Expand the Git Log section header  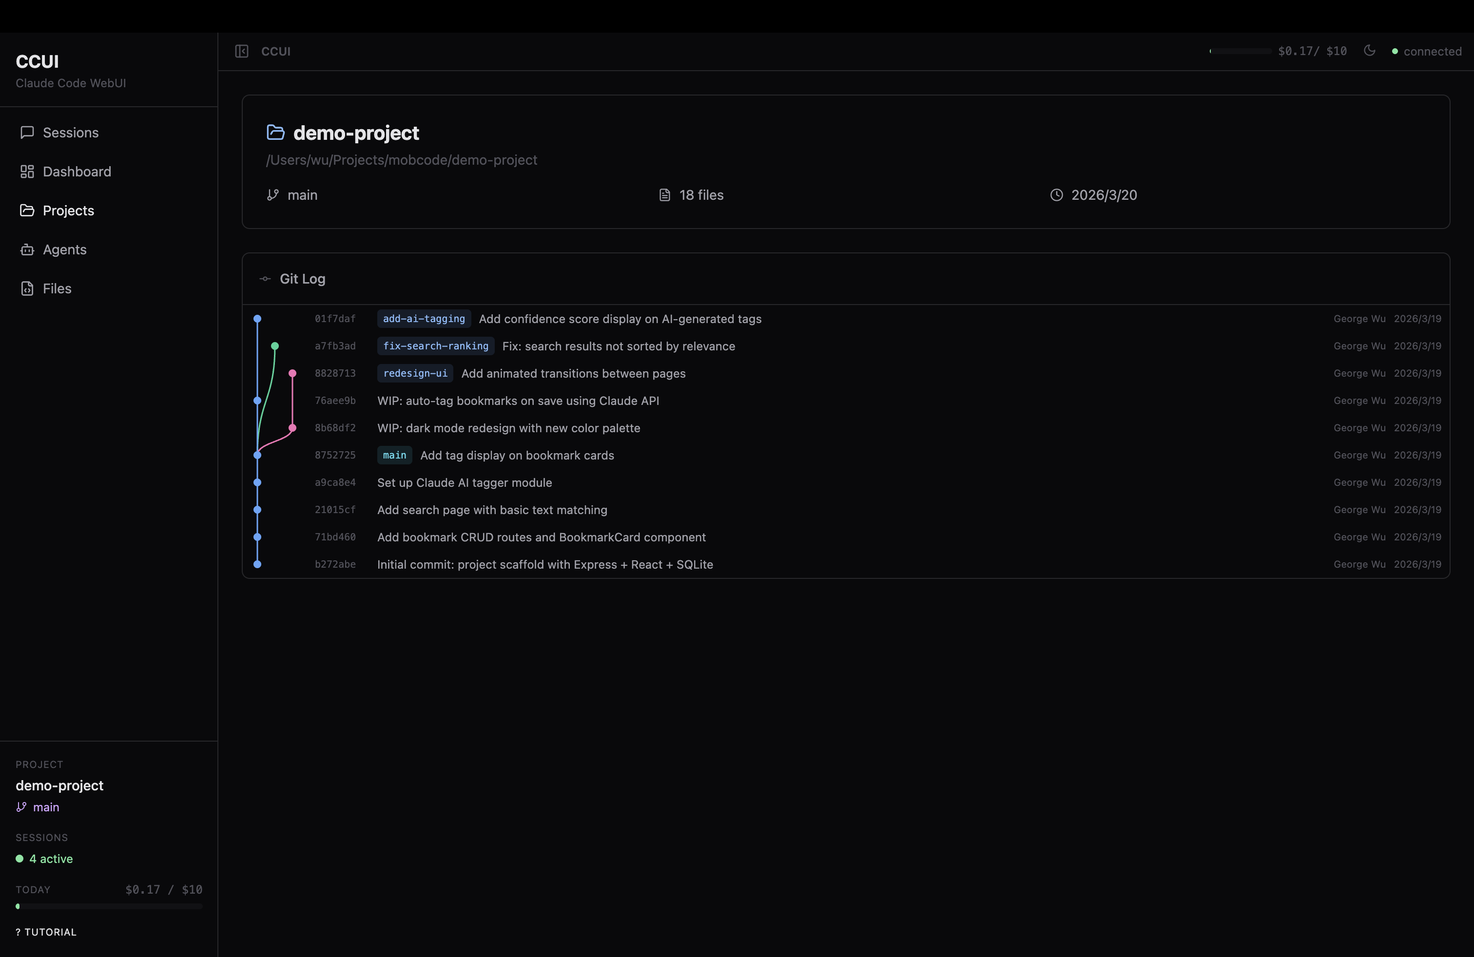click(x=302, y=279)
